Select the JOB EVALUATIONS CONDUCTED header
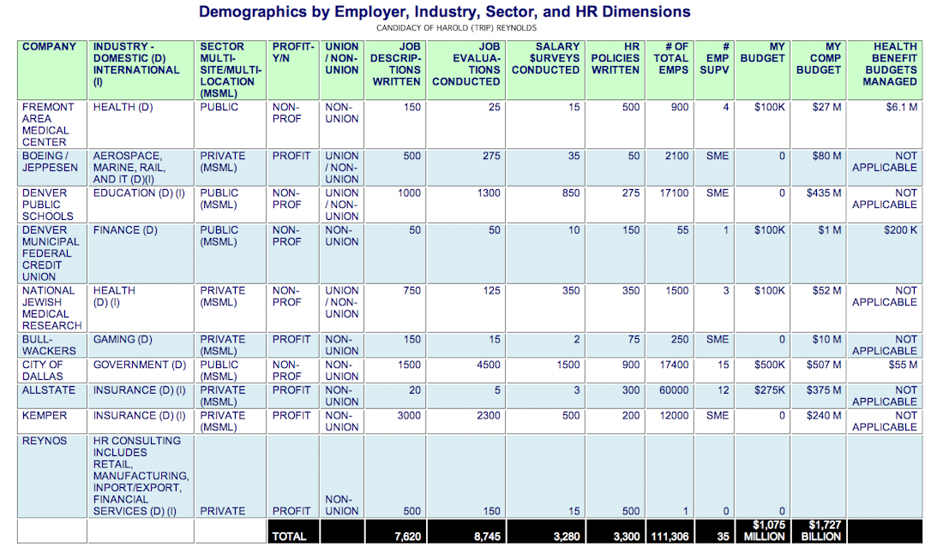The height and width of the screenshot is (552, 943). (466, 70)
